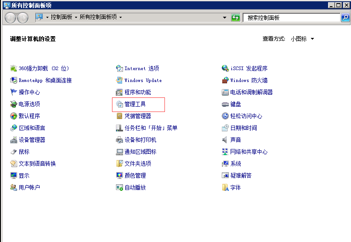Viewport: 351px width, 242px height.
Task: Click the 搜索控制面板 search field
Action: pos(291,18)
